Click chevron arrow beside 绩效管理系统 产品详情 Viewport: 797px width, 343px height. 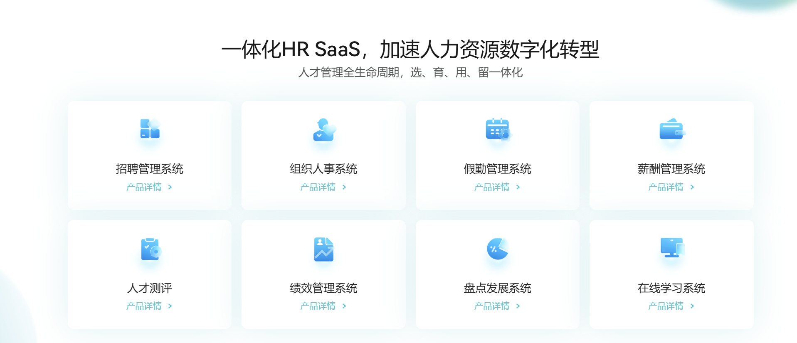(344, 306)
